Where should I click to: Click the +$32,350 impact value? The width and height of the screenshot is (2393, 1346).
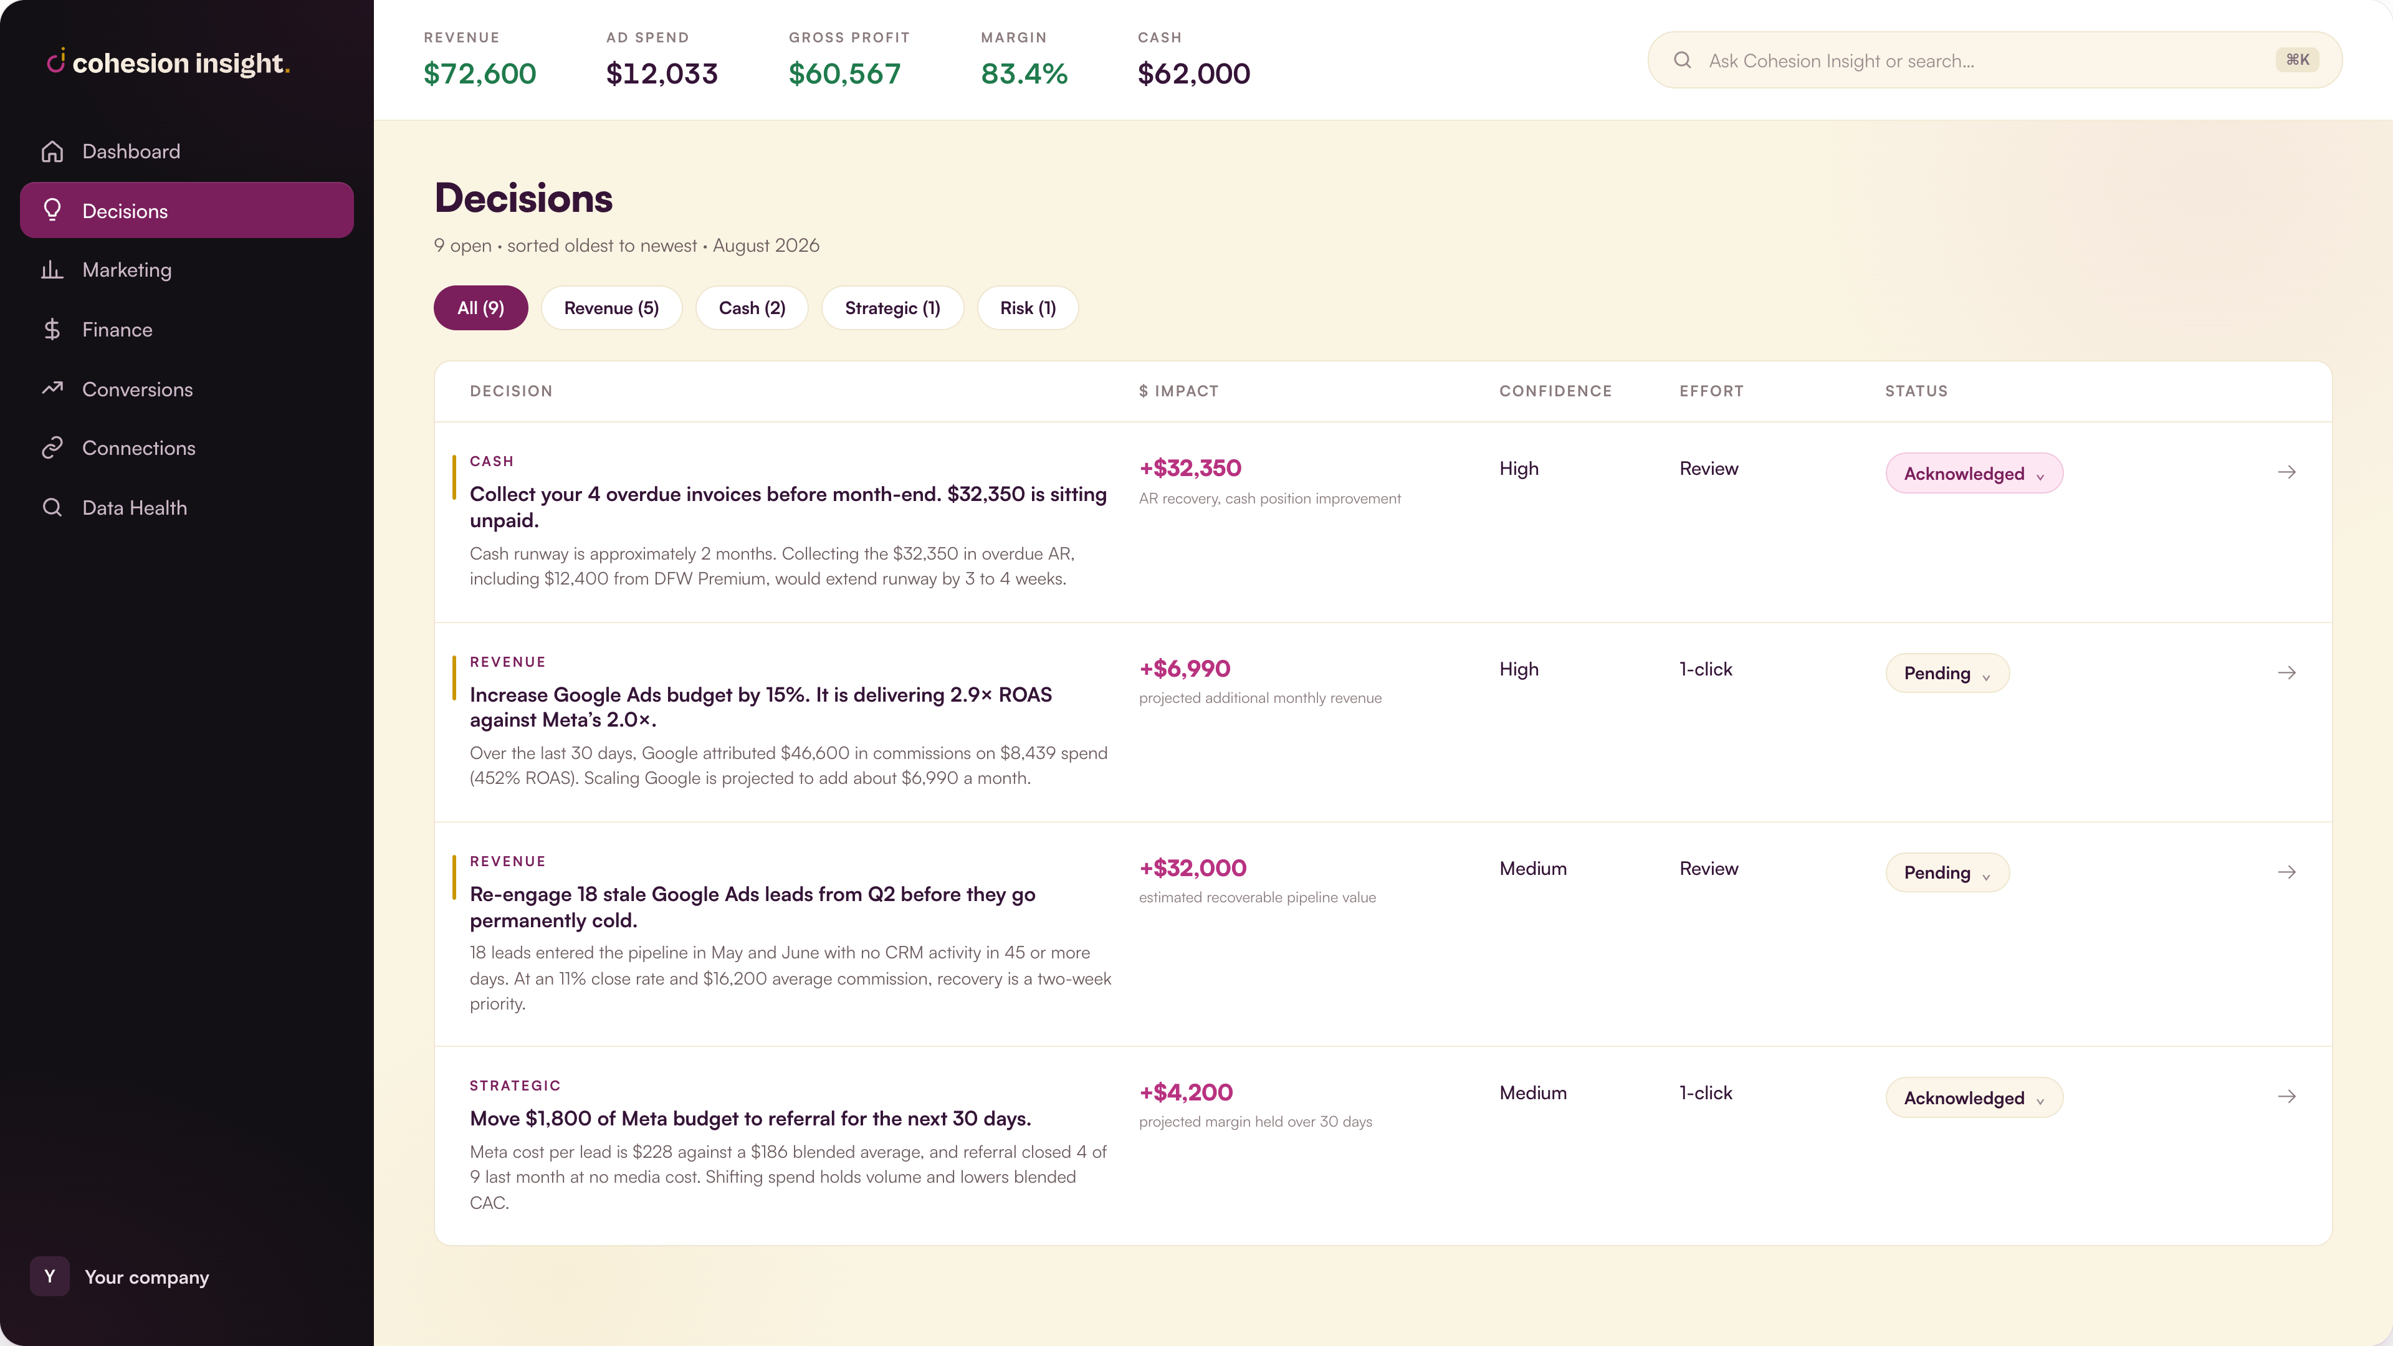pyautogui.click(x=1190, y=467)
